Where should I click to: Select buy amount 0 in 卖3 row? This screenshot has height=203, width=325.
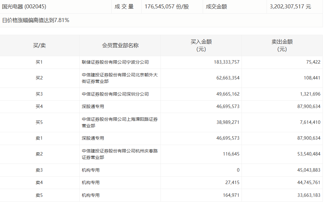pos(238,170)
